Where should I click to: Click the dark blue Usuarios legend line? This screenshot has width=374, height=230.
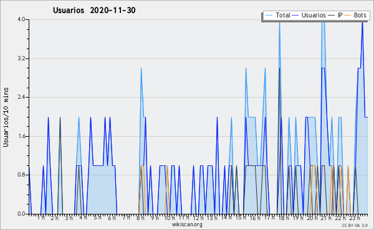click(295, 16)
